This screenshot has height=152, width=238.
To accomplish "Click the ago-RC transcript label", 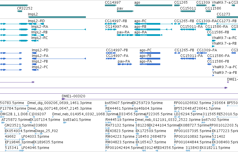I will [140, 21].
